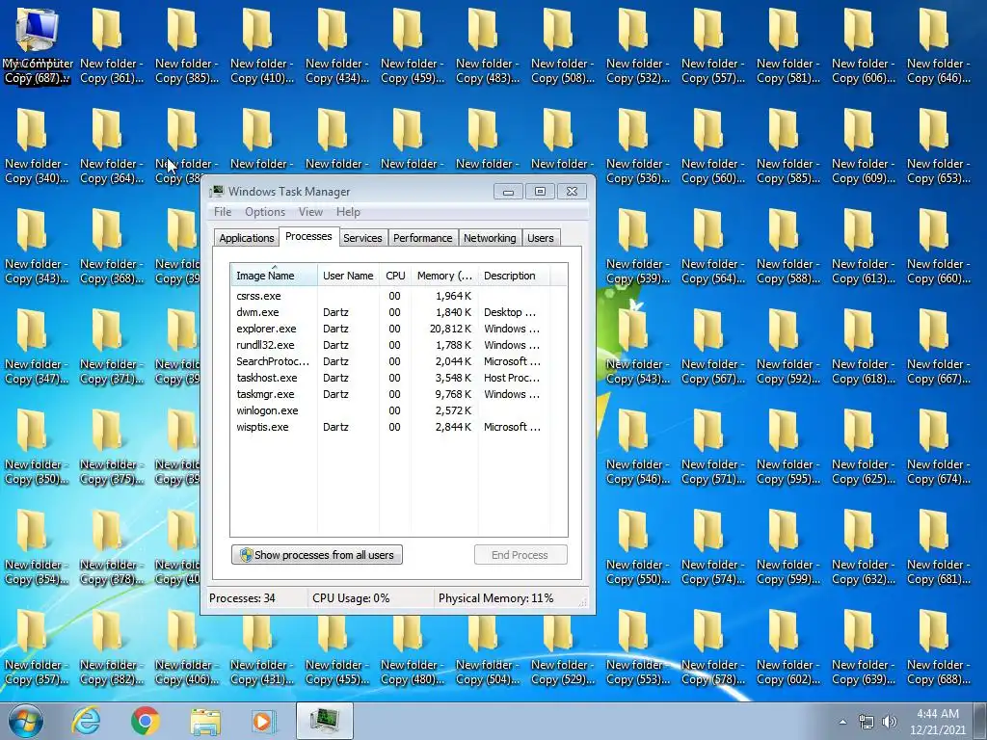Select folder New folder - Copy (536)
Screen dimensions: 987x740
[638, 146]
